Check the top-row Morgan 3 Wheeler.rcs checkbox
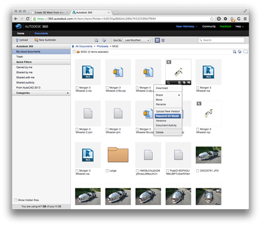261x226 pixels. 198,88
